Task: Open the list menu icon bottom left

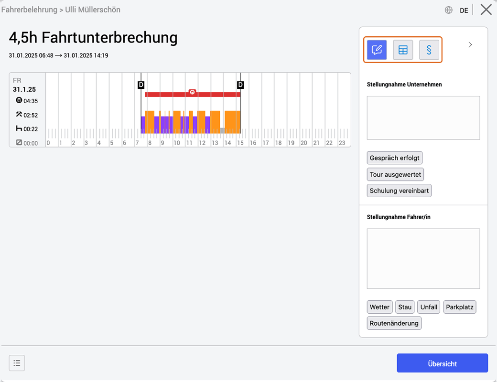Action: point(17,363)
